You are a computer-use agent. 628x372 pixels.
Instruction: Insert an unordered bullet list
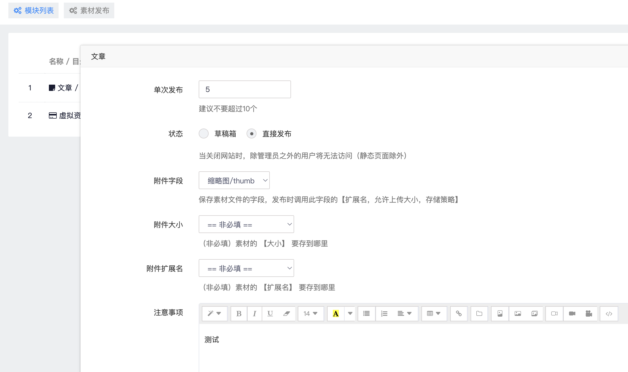point(366,313)
